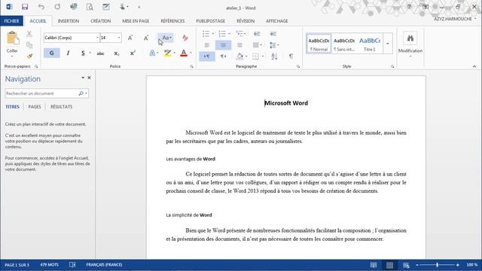Screen dimensions: 482x271
Task: Align the text to the left
Action: tap(207, 45)
